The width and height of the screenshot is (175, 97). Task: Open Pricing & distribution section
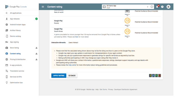pyautogui.click(x=18, y=60)
